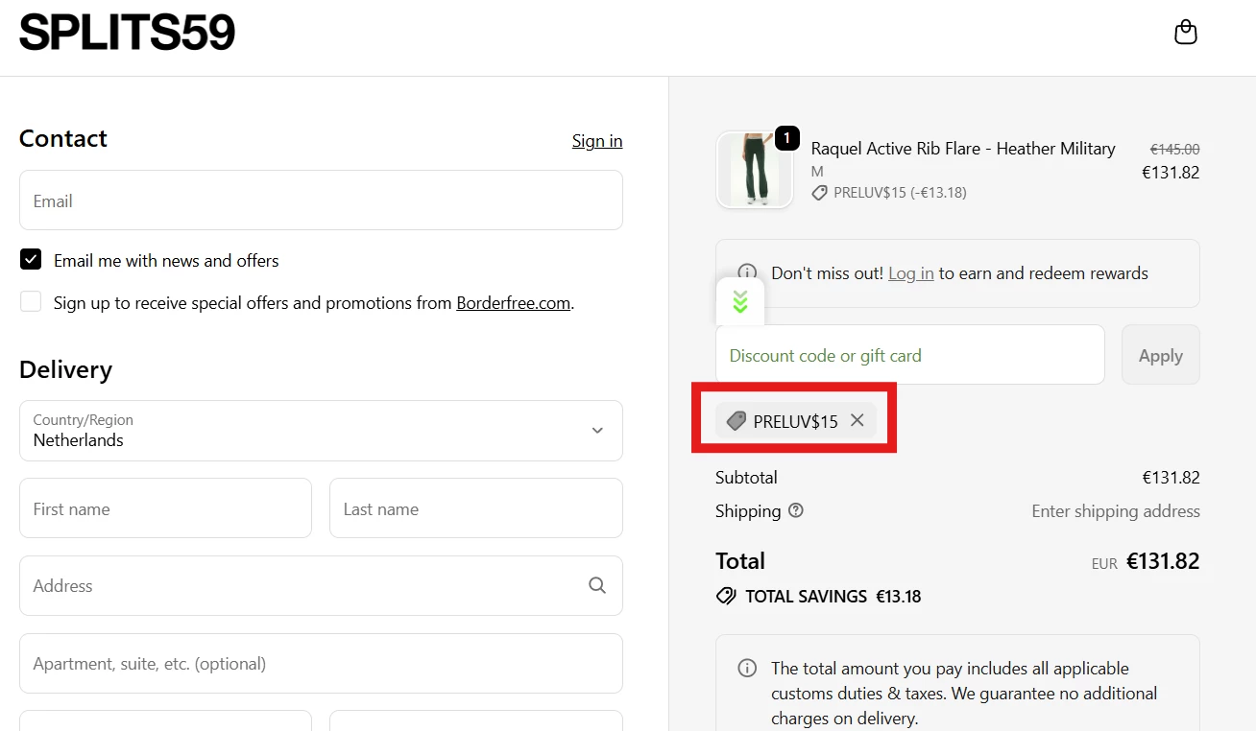The image size is (1256, 731).
Task: Click the info icon beside rewards message
Action: (x=746, y=273)
